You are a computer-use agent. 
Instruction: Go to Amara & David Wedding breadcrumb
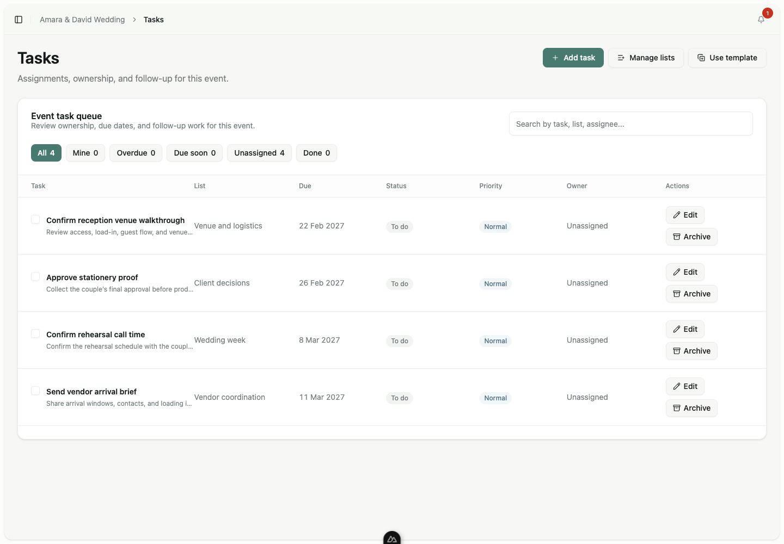pos(82,20)
